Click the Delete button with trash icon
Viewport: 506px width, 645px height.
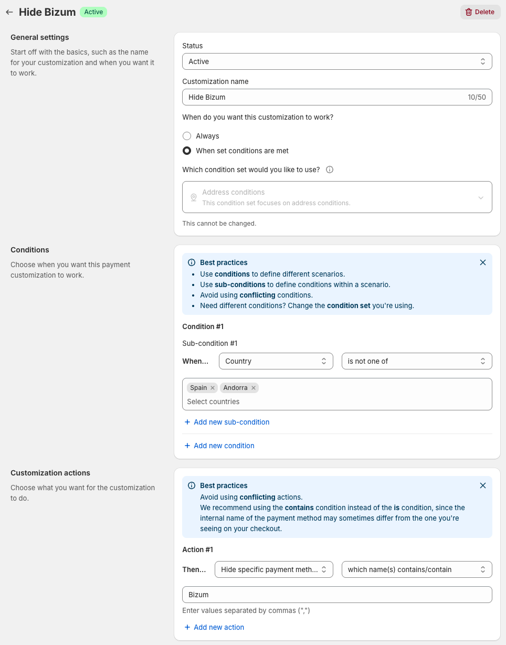pos(480,12)
